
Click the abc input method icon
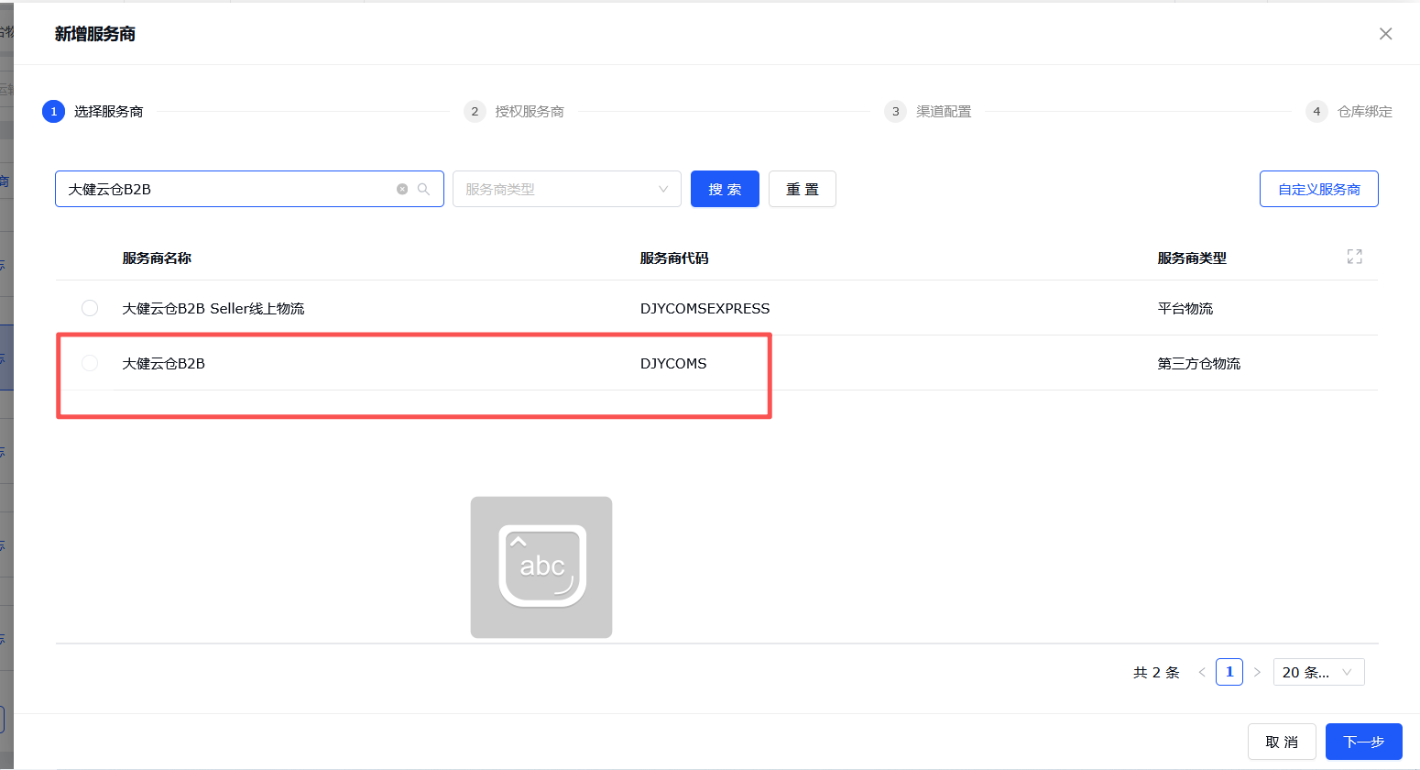pyautogui.click(x=541, y=567)
